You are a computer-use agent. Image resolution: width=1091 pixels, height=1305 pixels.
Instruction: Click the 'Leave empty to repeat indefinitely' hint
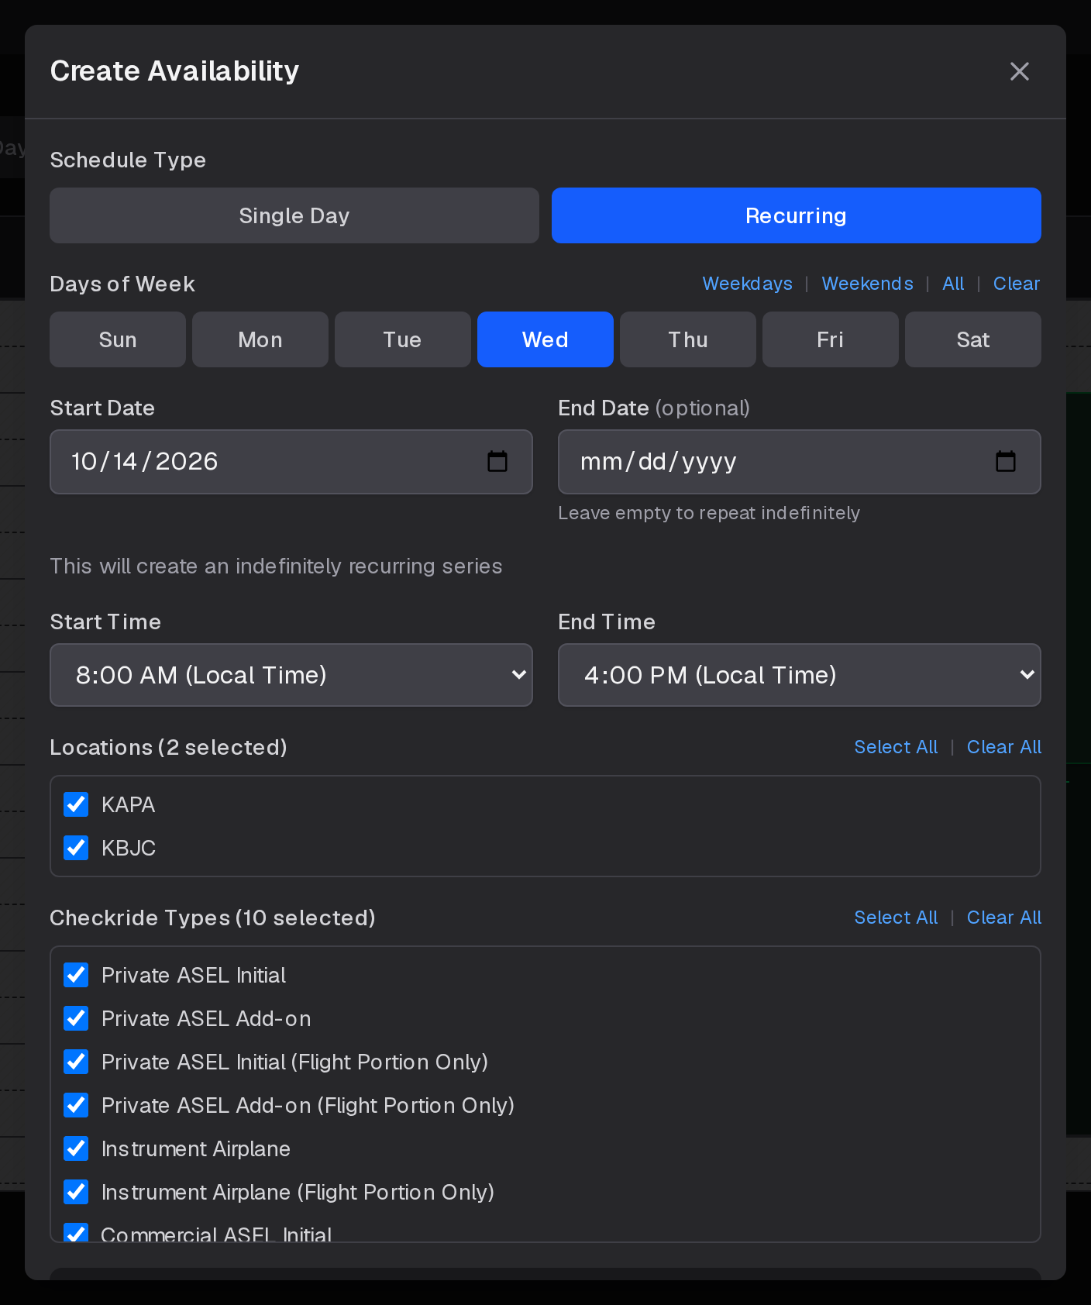point(709,513)
